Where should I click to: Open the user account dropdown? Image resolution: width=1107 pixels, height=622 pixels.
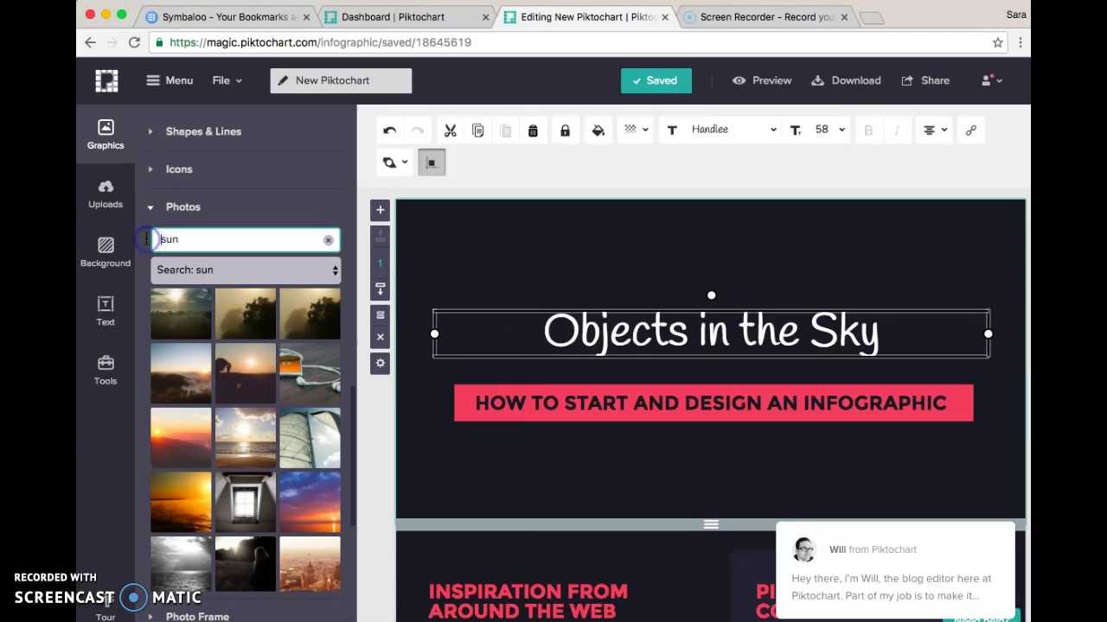[991, 80]
